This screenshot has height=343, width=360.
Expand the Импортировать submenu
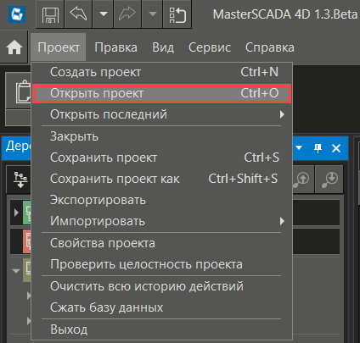pos(162,221)
